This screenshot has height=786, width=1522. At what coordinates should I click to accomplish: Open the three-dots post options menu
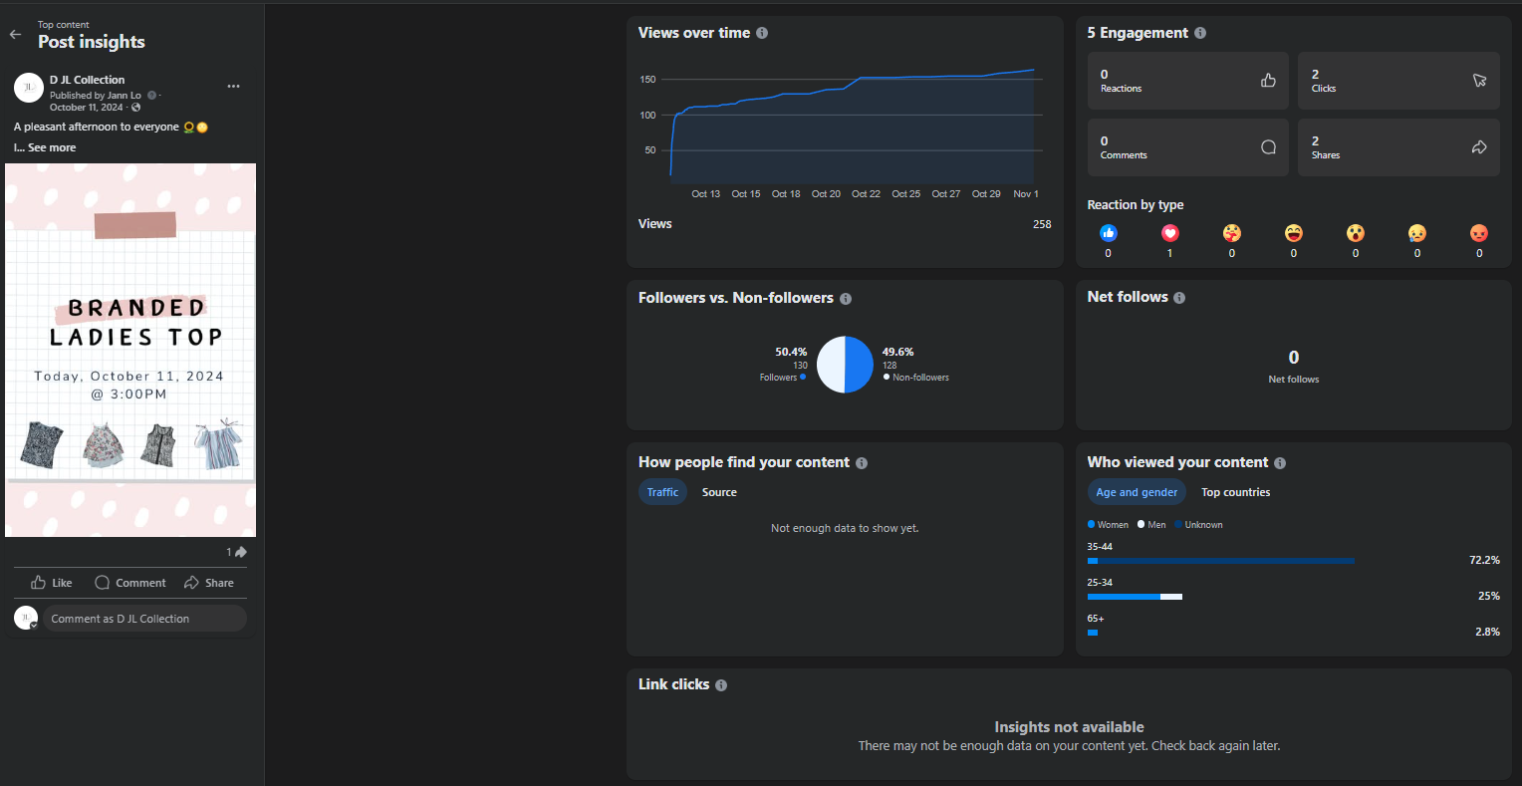[x=233, y=87]
